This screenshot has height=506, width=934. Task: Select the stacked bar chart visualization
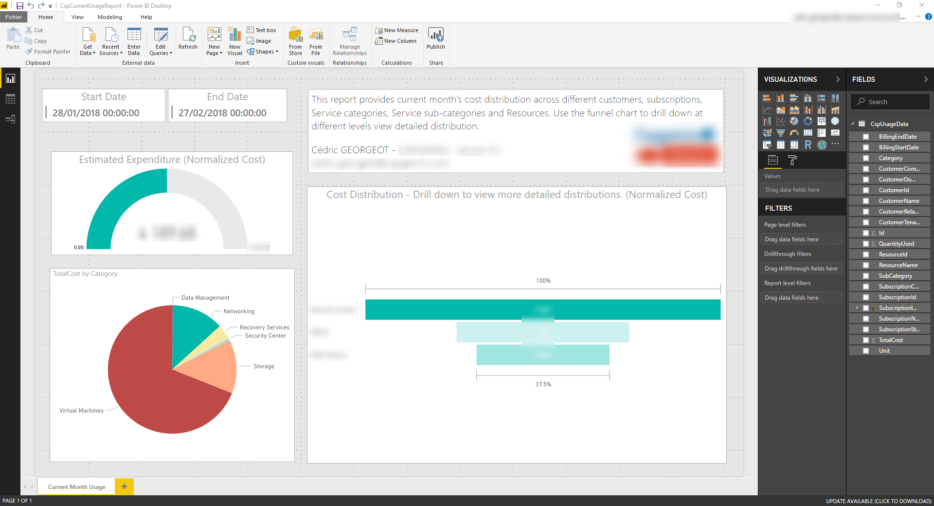pyautogui.click(x=767, y=98)
